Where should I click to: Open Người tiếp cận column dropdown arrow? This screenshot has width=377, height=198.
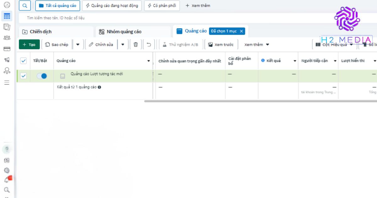tap(335, 61)
